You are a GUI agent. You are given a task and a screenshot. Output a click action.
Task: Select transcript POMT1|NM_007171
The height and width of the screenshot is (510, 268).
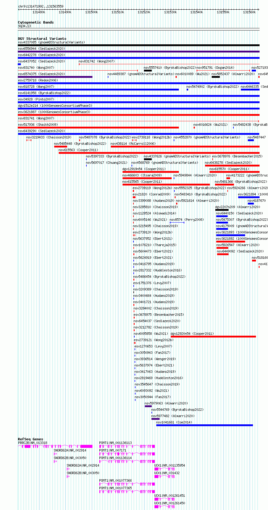point(113,450)
